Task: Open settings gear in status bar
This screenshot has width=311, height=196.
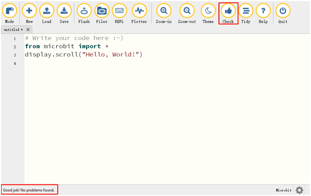Action: pyautogui.click(x=299, y=190)
